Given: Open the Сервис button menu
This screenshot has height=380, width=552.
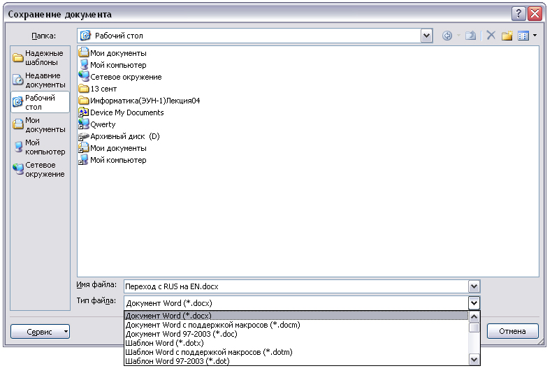Looking at the screenshot, I should pos(40,332).
